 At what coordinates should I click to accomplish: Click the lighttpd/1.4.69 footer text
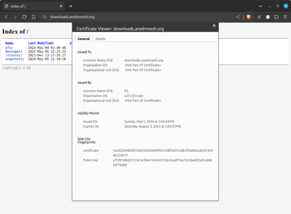tap(16, 68)
